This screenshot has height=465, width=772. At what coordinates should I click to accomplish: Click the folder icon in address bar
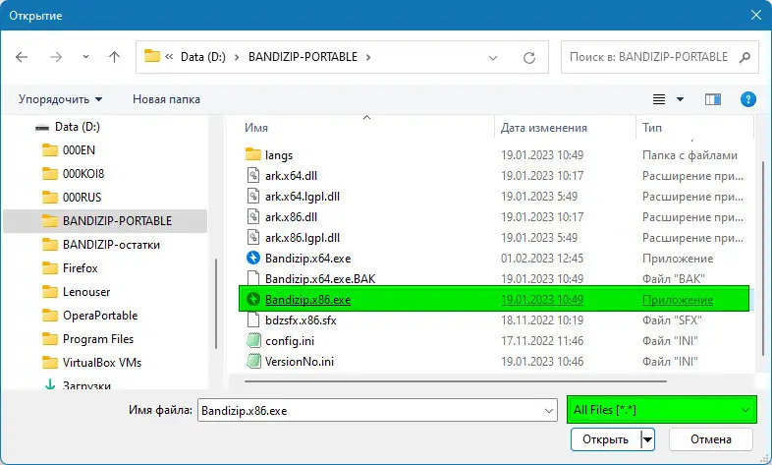pyautogui.click(x=152, y=56)
